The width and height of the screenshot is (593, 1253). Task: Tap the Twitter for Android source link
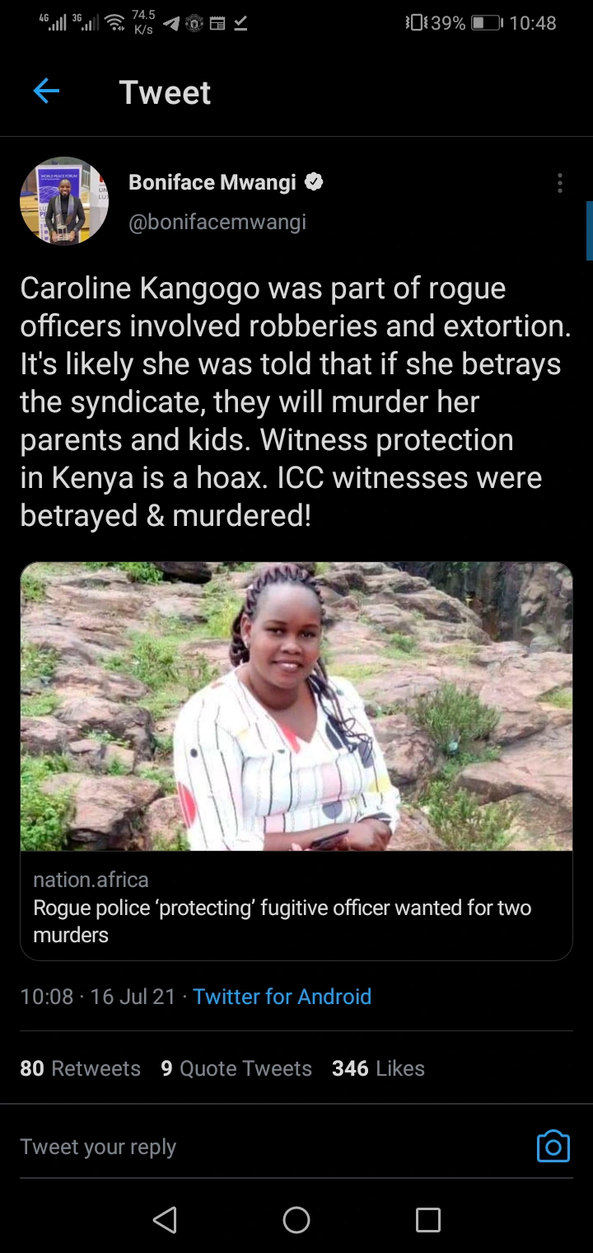(x=282, y=997)
